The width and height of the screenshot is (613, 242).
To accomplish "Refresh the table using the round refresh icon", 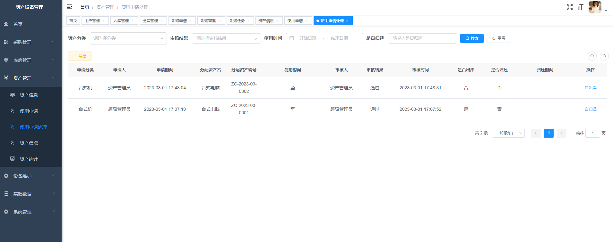I will click(x=604, y=56).
